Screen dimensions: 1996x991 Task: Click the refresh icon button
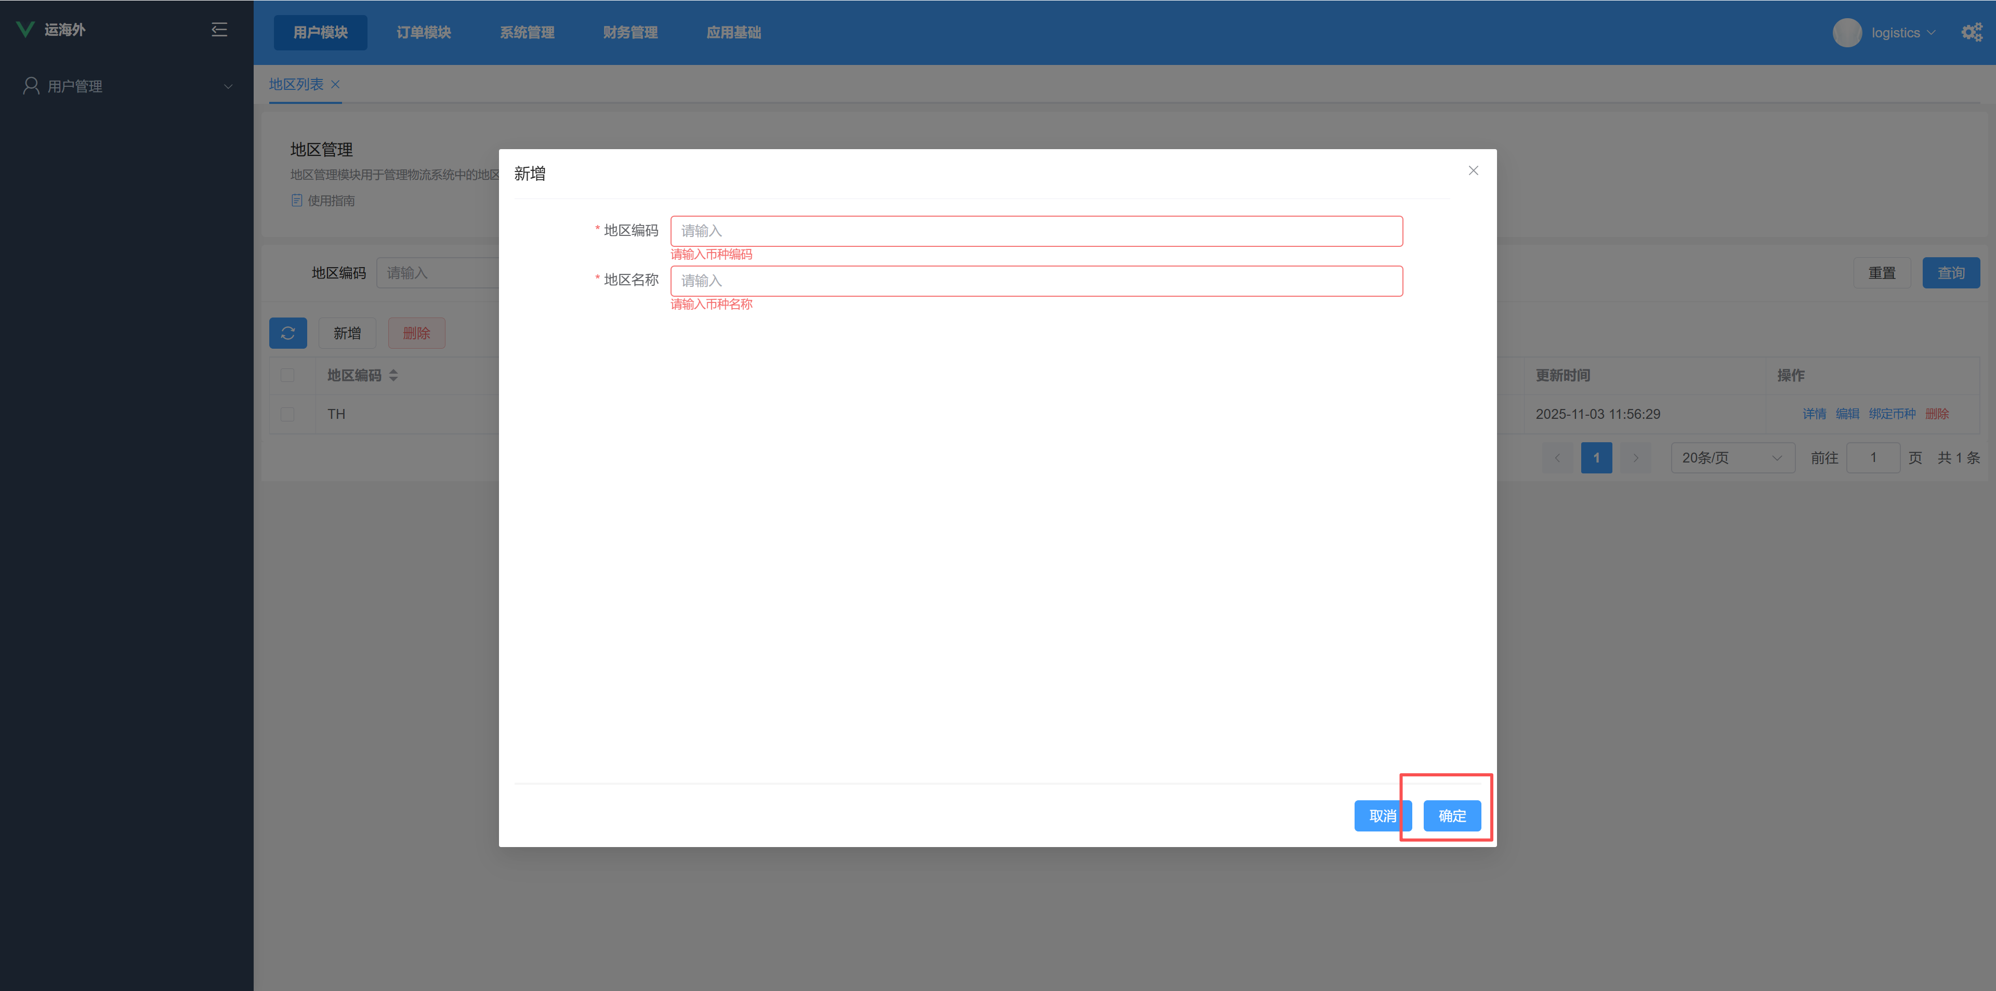click(287, 333)
